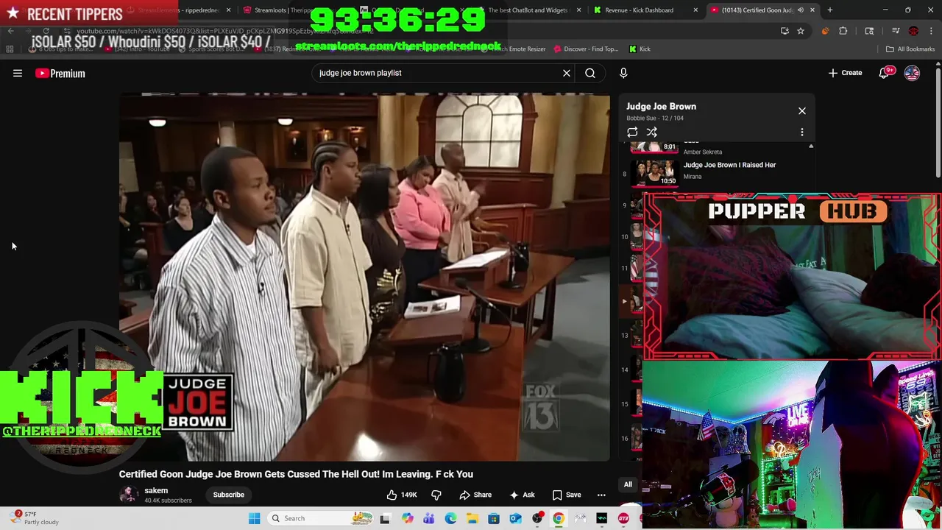Image resolution: width=942 pixels, height=530 pixels.
Task: Open the account avatar menu
Action: tap(912, 73)
